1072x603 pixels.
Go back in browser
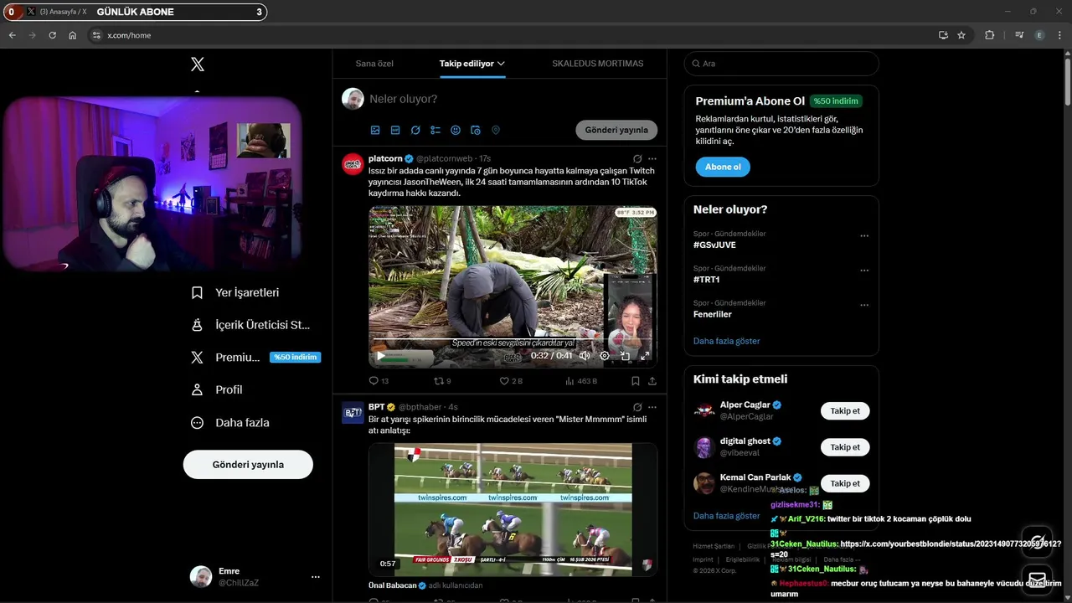click(12, 35)
